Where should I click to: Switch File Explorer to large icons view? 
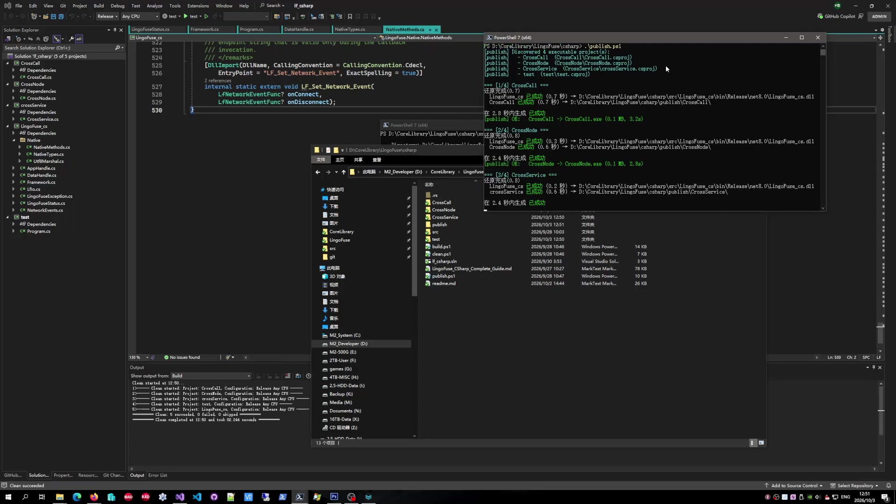pos(762,443)
